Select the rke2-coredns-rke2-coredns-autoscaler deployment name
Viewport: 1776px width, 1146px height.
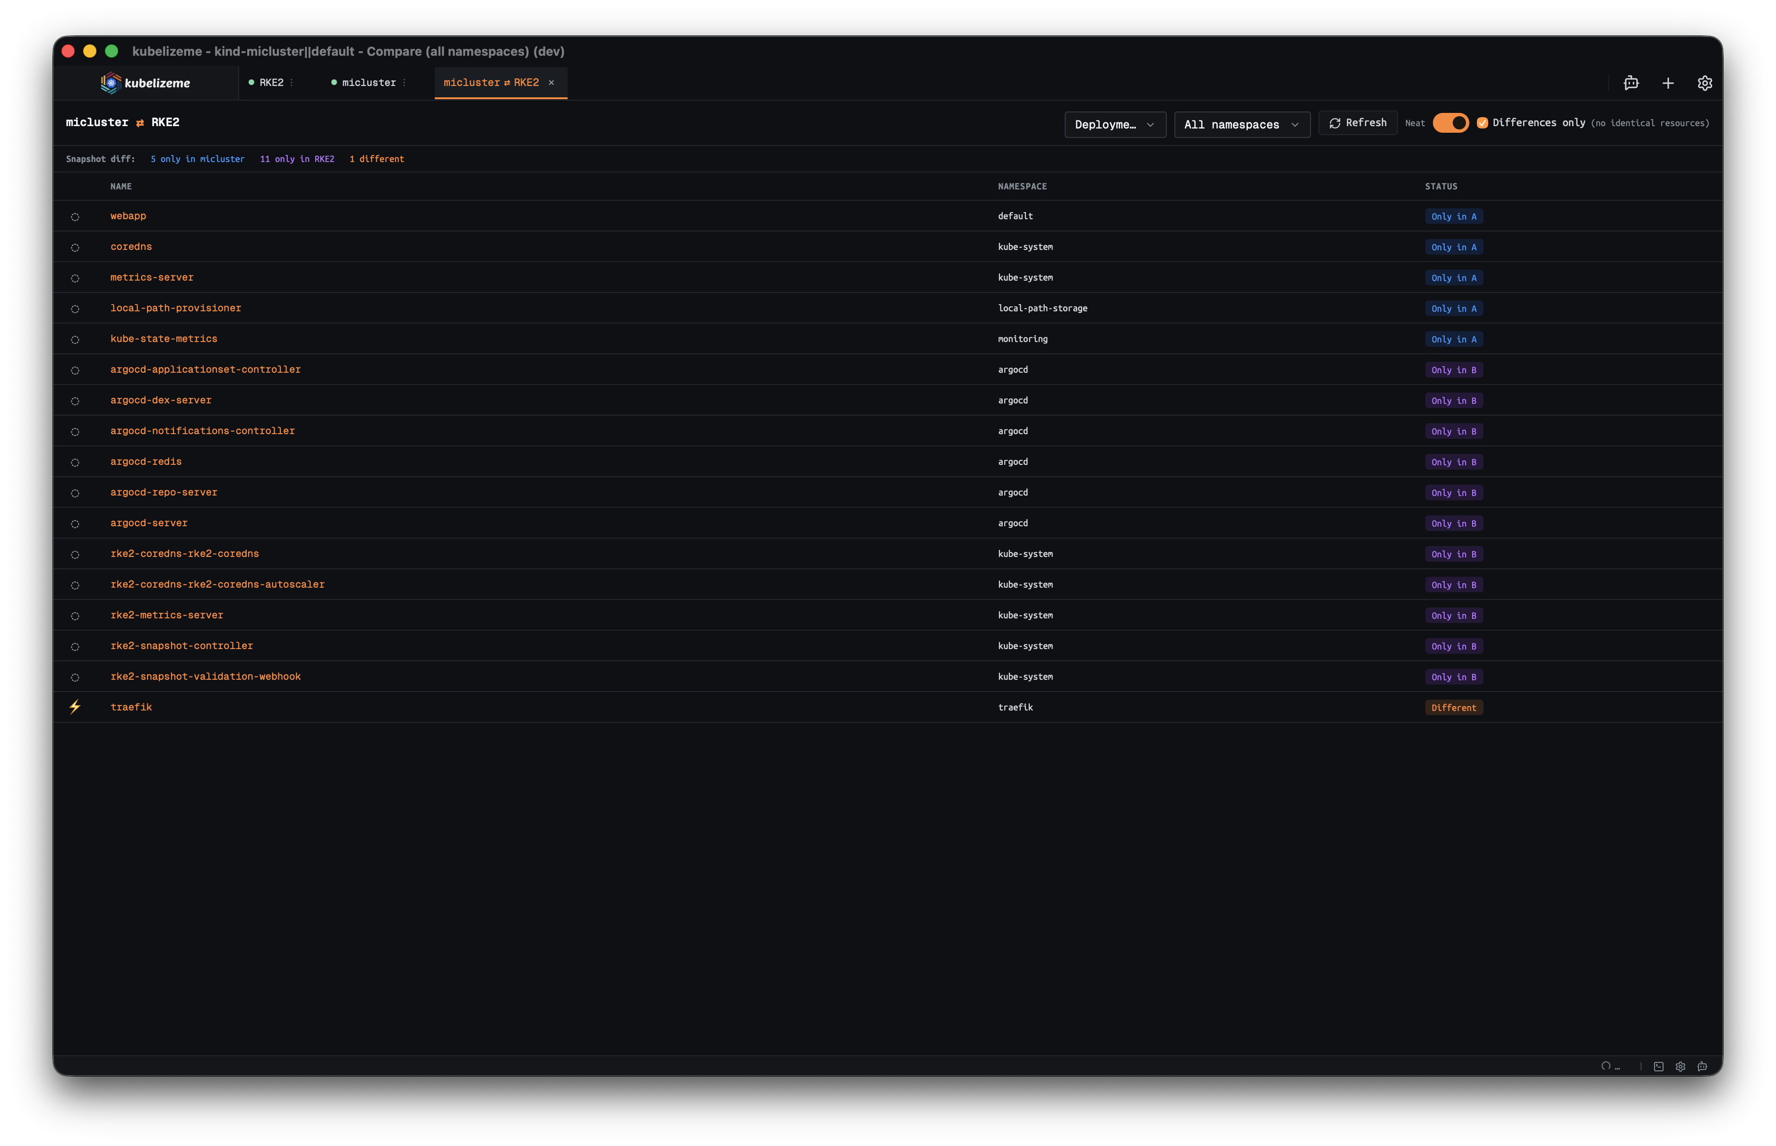(x=217, y=584)
